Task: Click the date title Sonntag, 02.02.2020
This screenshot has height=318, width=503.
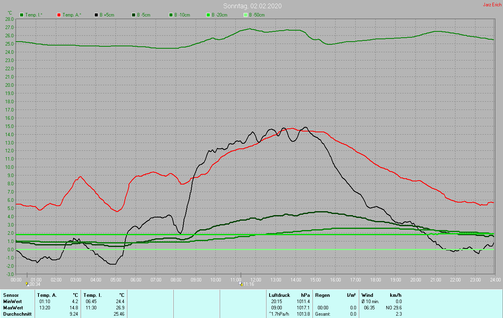Action: pyautogui.click(x=252, y=6)
